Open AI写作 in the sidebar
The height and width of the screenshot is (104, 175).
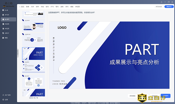pyautogui.click(x=7, y=15)
